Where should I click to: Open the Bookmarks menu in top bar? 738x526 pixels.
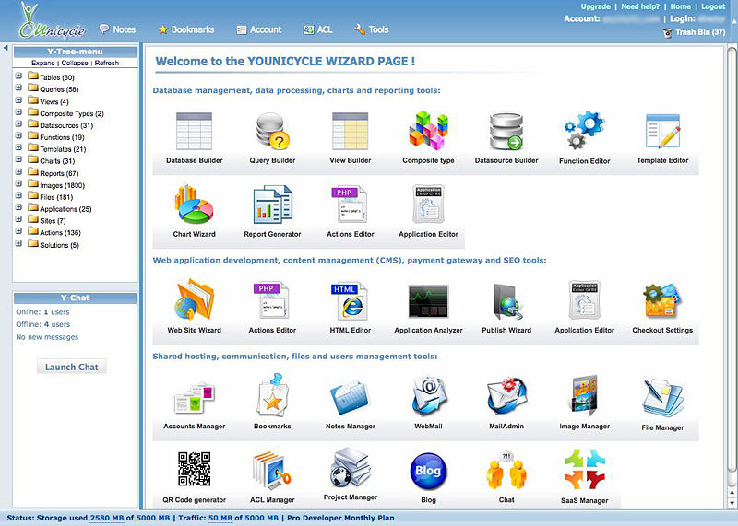coord(185,29)
